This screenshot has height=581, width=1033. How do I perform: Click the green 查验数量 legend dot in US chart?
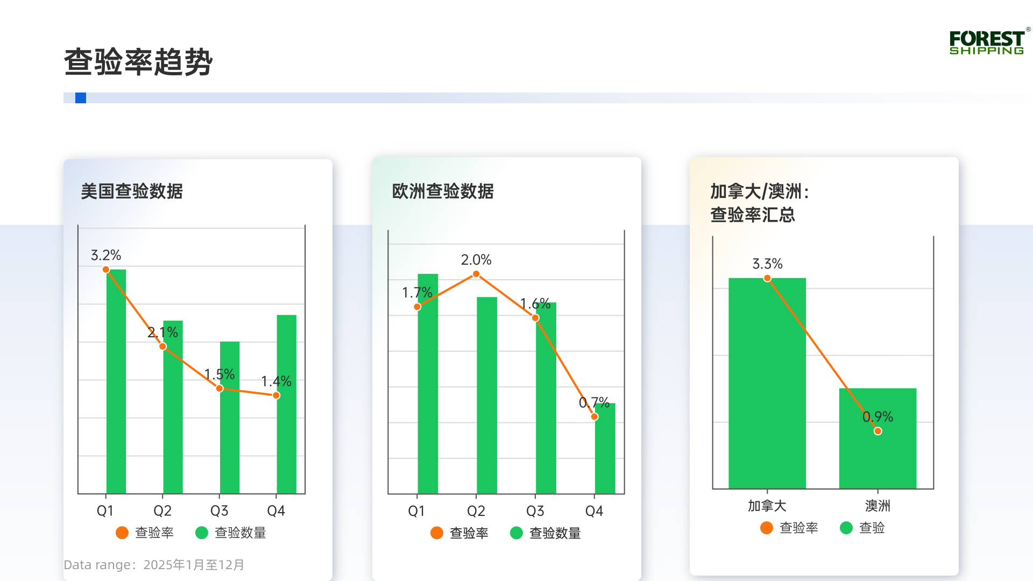coord(202,533)
